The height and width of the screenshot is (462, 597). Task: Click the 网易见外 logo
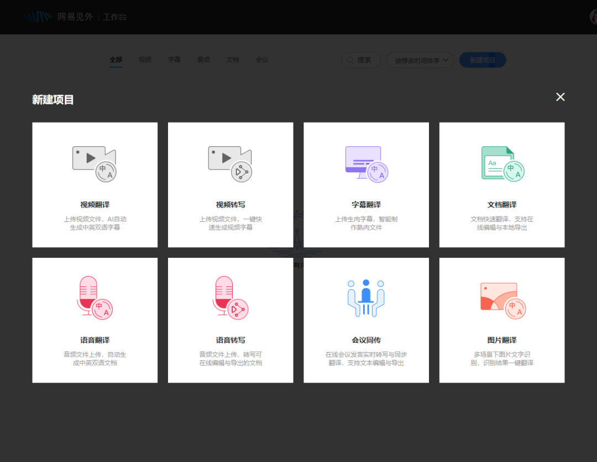coord(59,17)
